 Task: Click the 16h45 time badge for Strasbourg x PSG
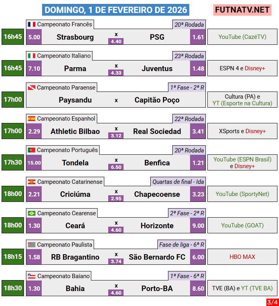pyautogui.click(x=13, y=37)
